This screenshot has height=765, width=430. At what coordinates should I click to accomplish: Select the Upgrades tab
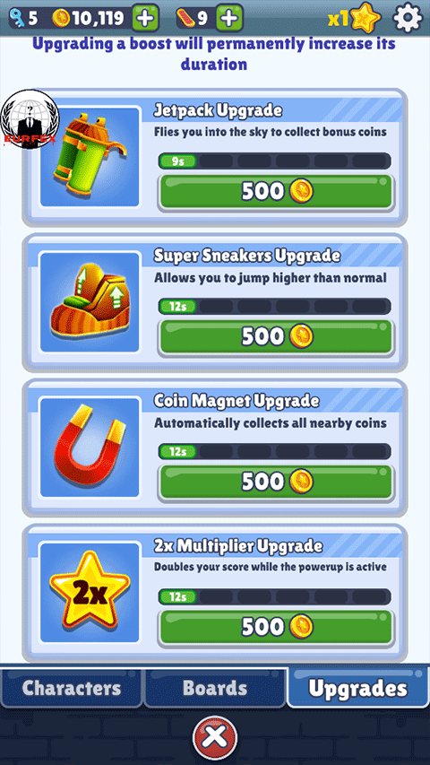point(357,687)
